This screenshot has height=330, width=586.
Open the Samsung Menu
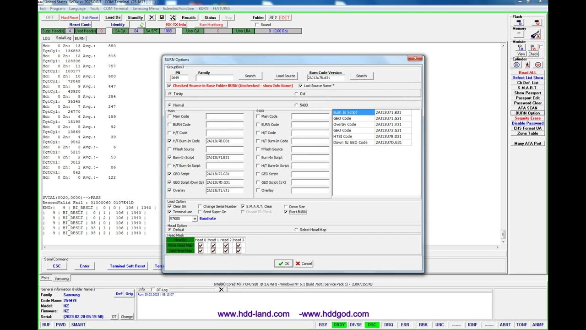pos(145,8)
